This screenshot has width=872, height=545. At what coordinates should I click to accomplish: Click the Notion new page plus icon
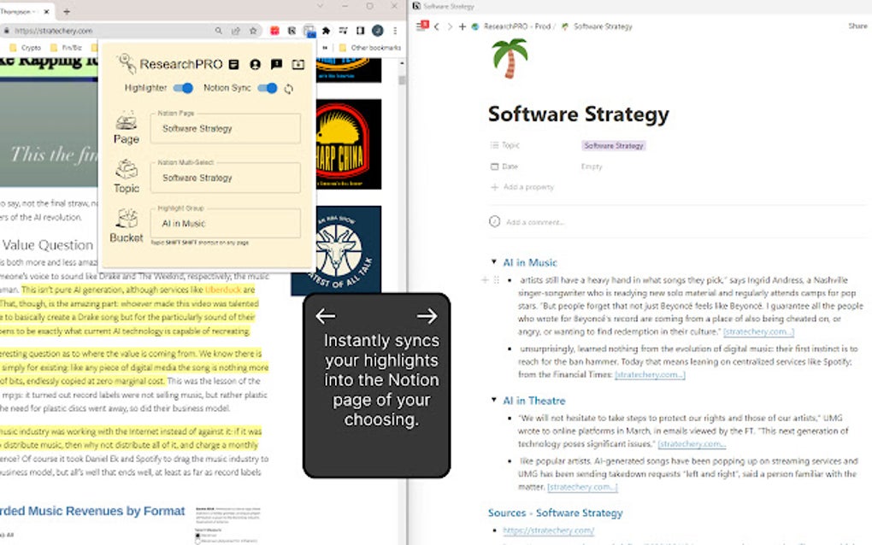coord(463,26)
